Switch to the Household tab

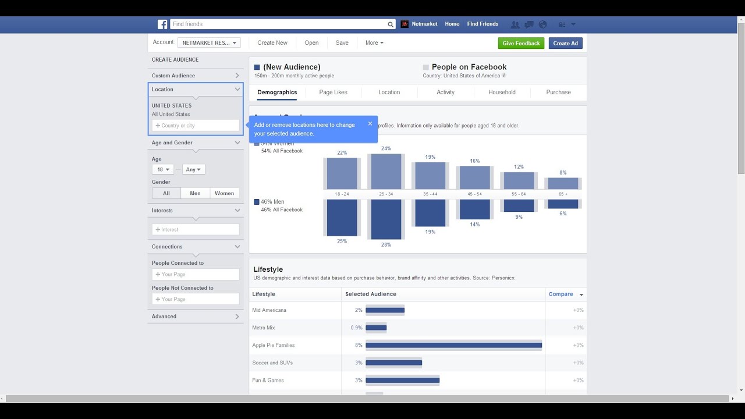502,92
